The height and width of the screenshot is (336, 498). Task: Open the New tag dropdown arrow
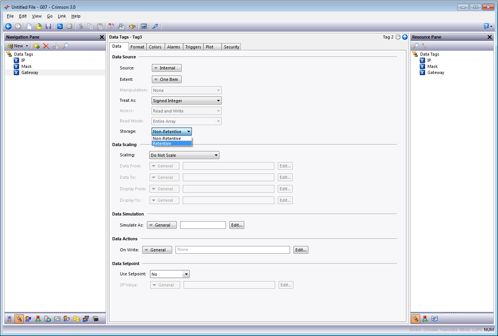[27, 46]
